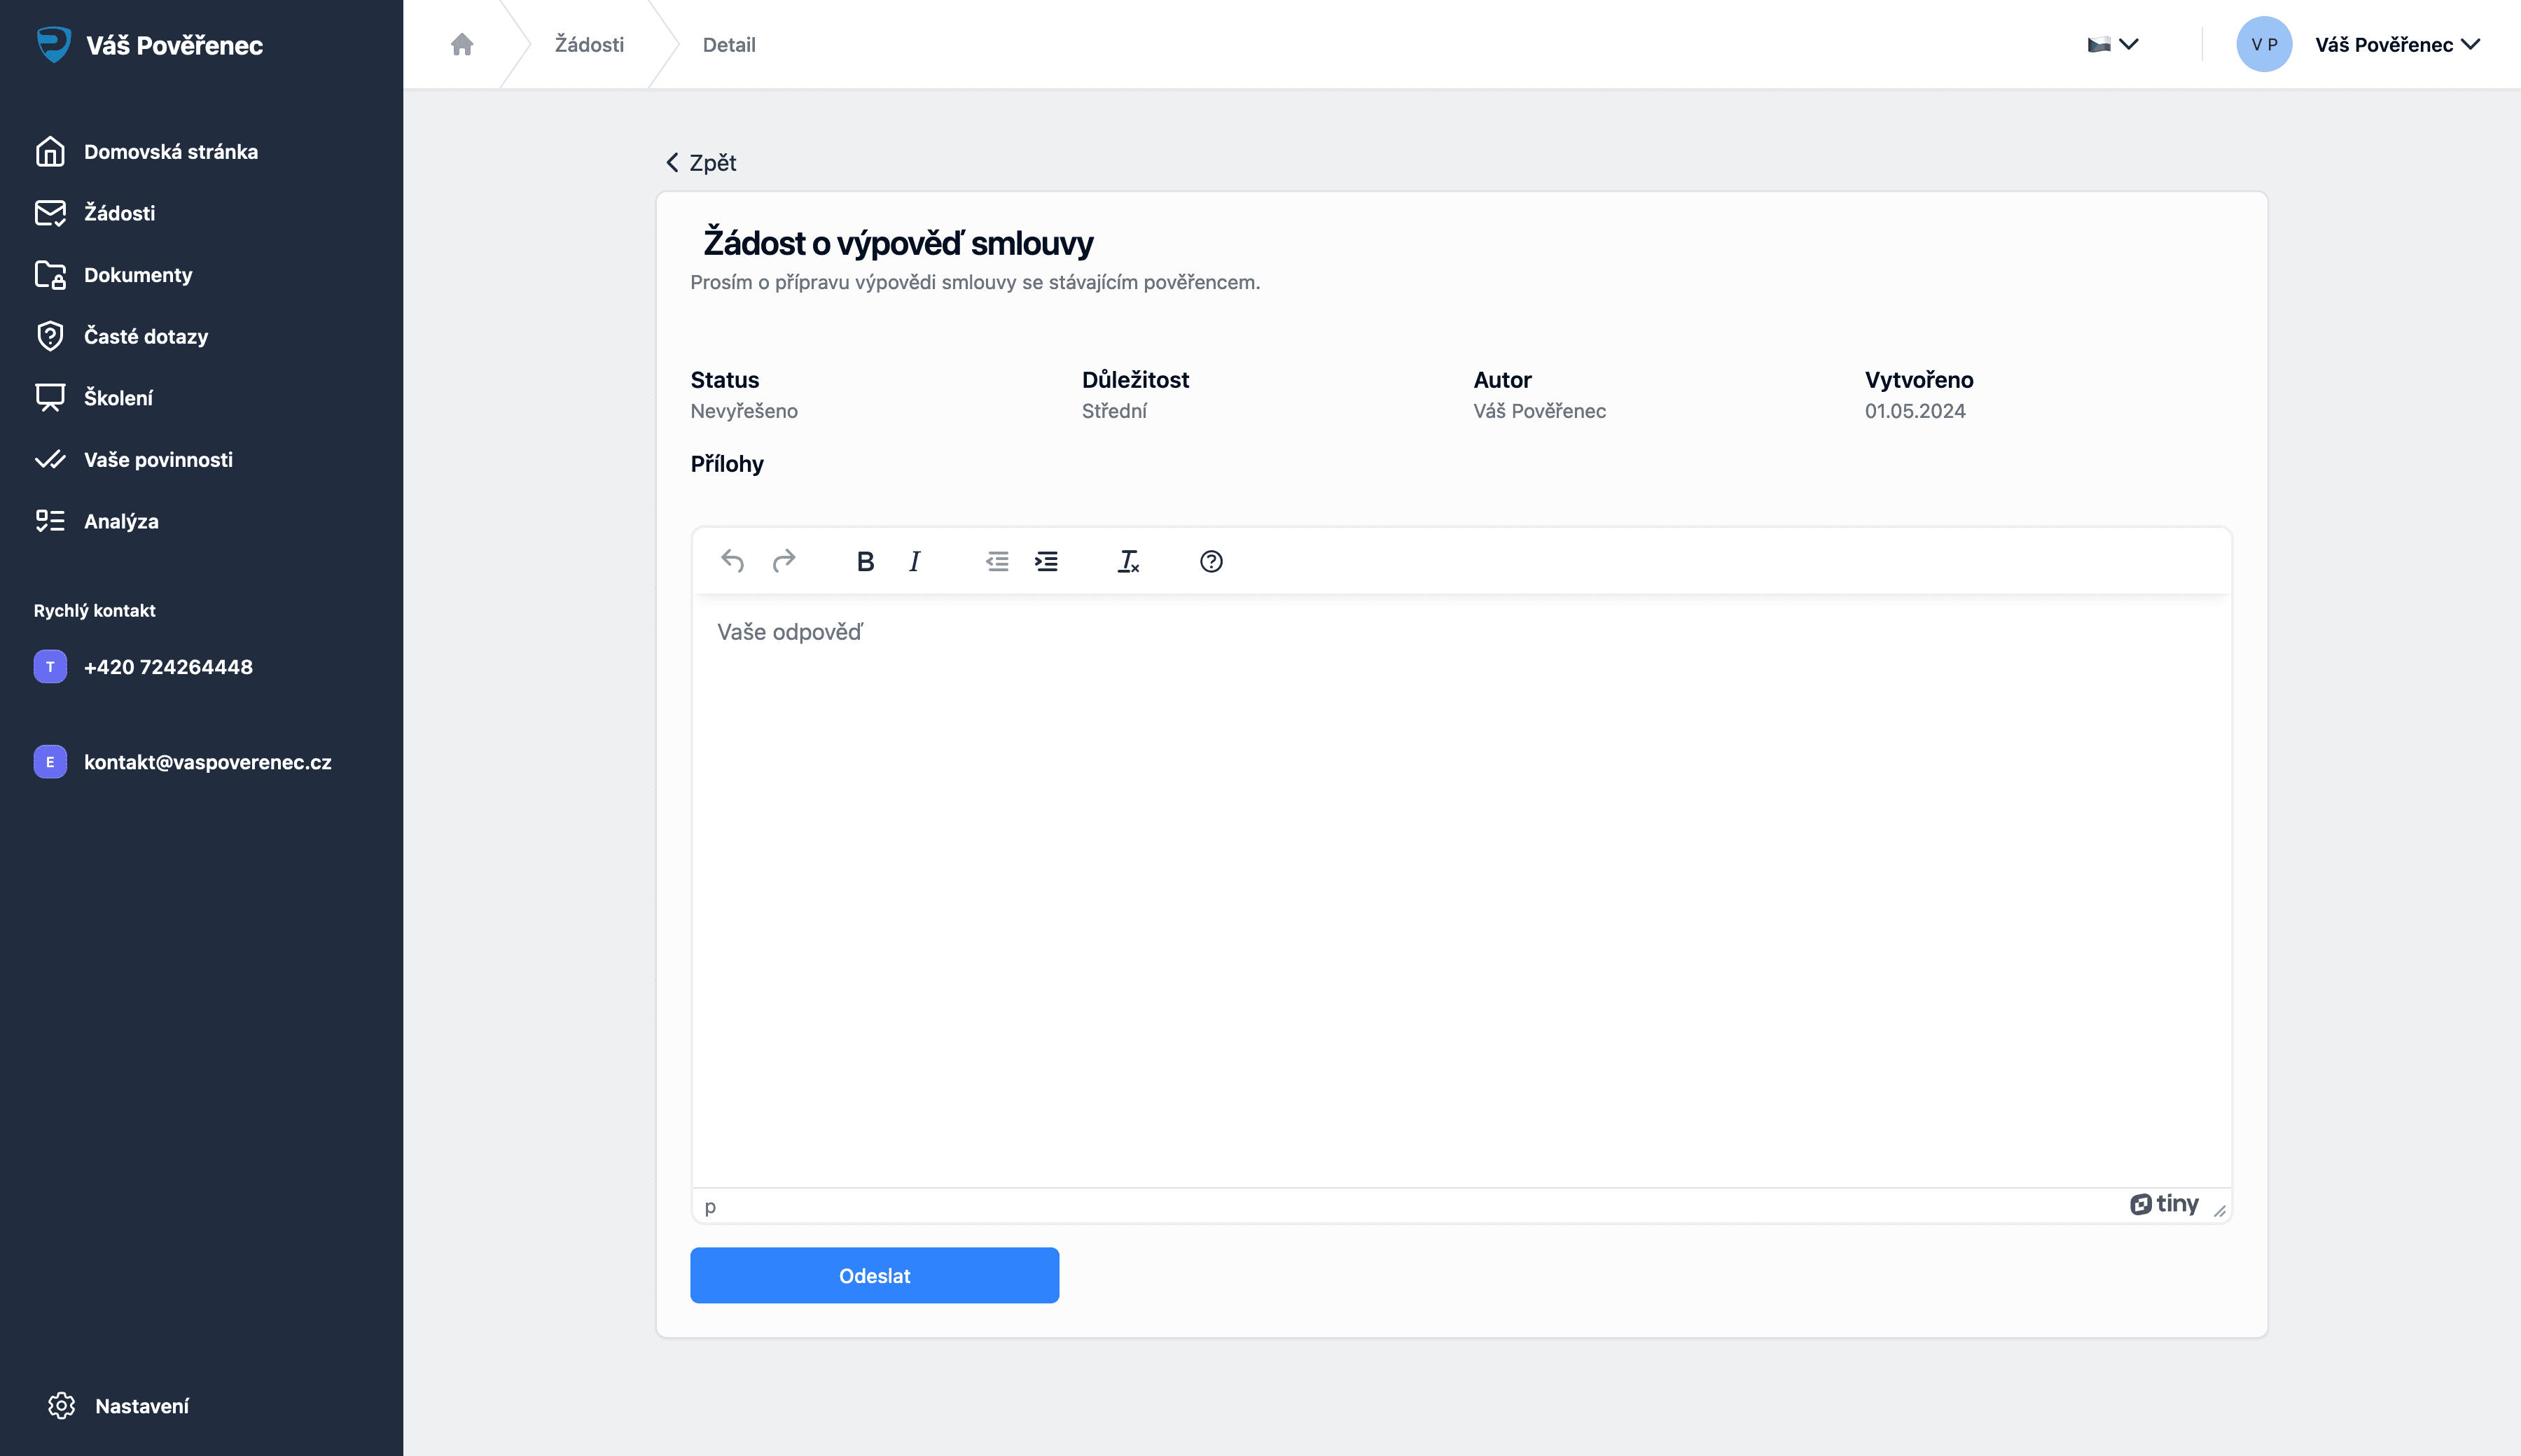Click the Žádosti breadcrumb link
The width and height of the screenshot is (2521, 1456).
(x=589, y=44)
